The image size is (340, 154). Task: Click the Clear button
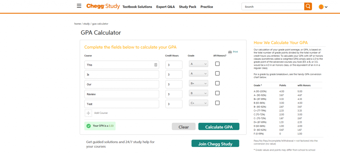coord(184,127)
